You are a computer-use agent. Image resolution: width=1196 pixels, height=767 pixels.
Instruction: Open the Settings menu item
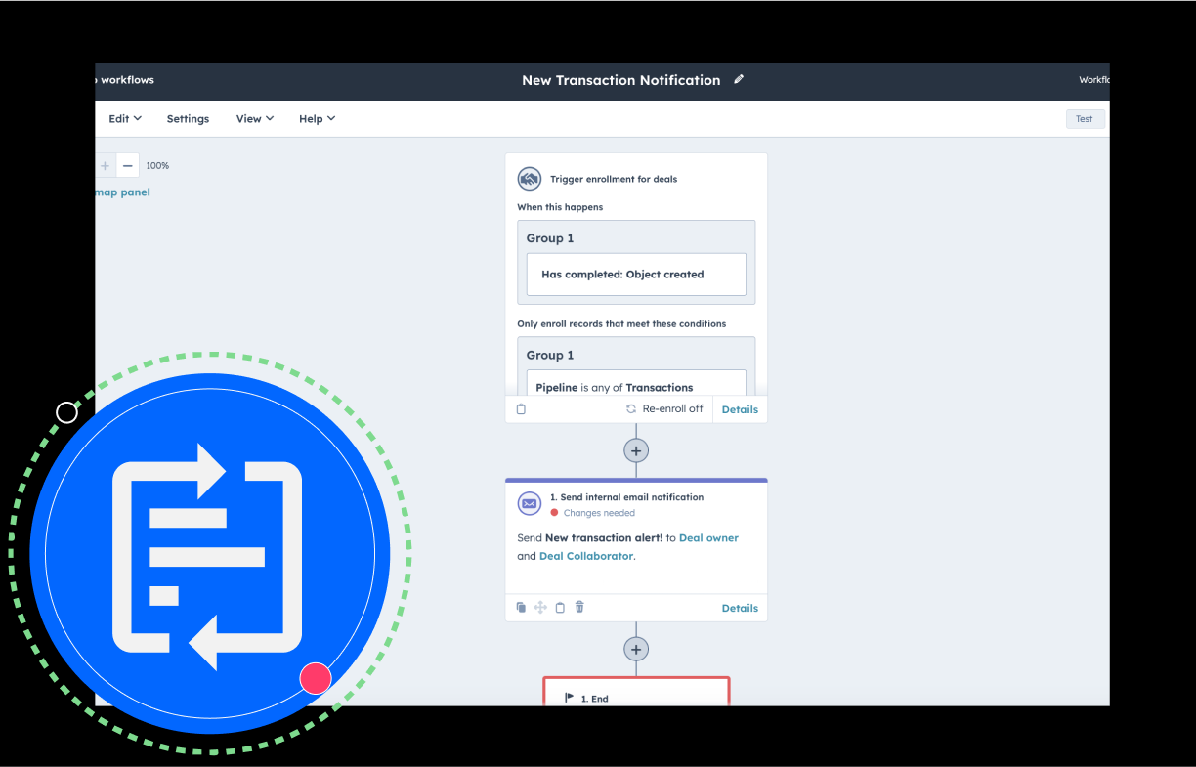click(188, 119)
